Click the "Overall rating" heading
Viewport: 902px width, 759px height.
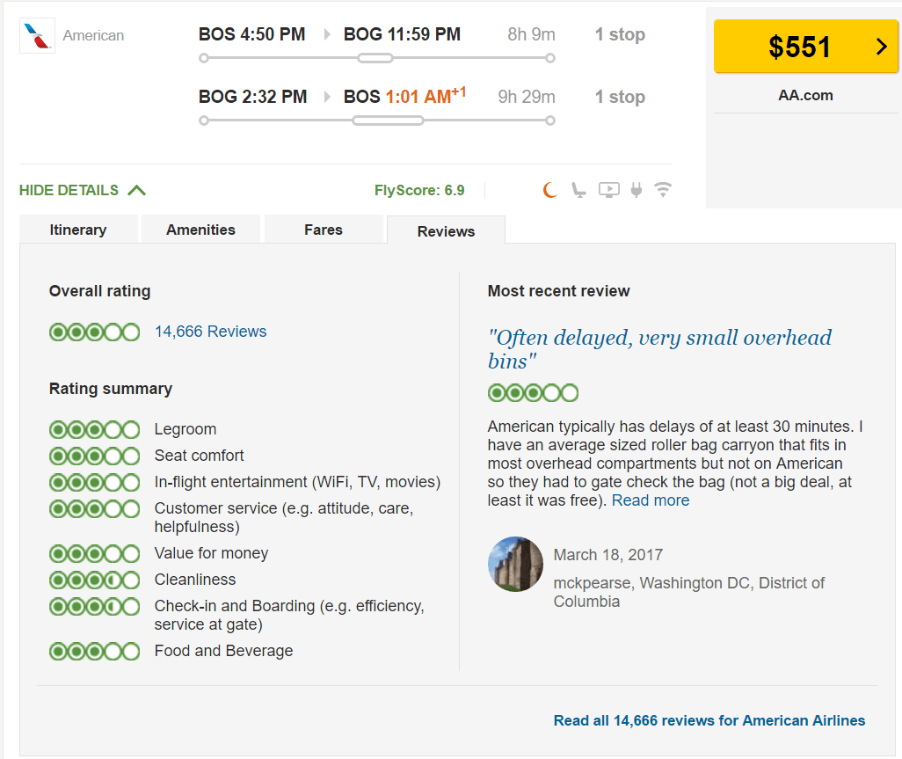[99, 291]
